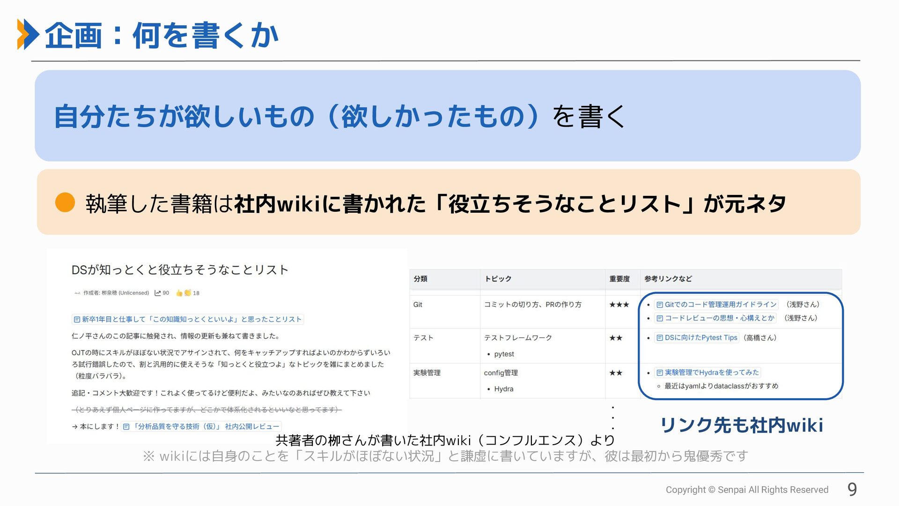Click the clapping hands reaction emoji
This screenshot has height=506, width=899.
(188, 293)
